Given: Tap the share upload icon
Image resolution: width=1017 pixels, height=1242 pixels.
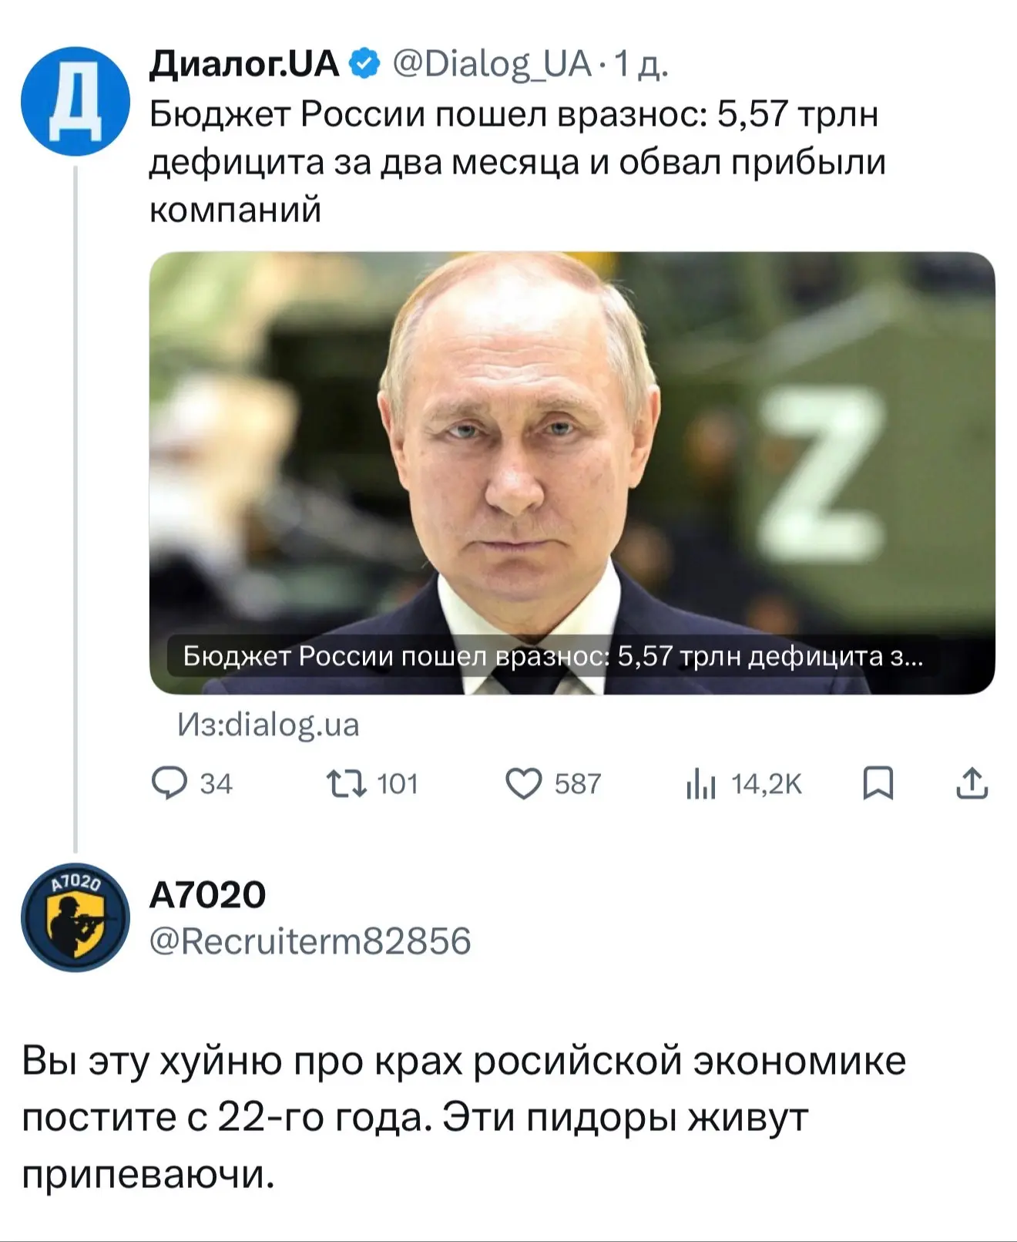Looking at the screenshot, I should pyautogui.click(x=972, y=783).
